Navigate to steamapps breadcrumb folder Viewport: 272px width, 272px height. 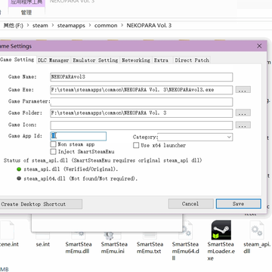pos(71,26)
